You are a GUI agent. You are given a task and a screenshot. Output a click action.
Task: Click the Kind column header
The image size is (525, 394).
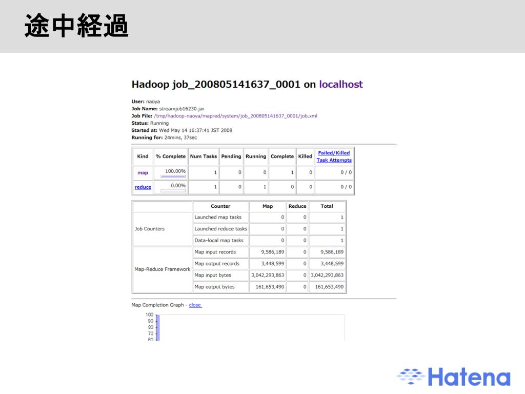pyautogui.click(x=143, y=156)
